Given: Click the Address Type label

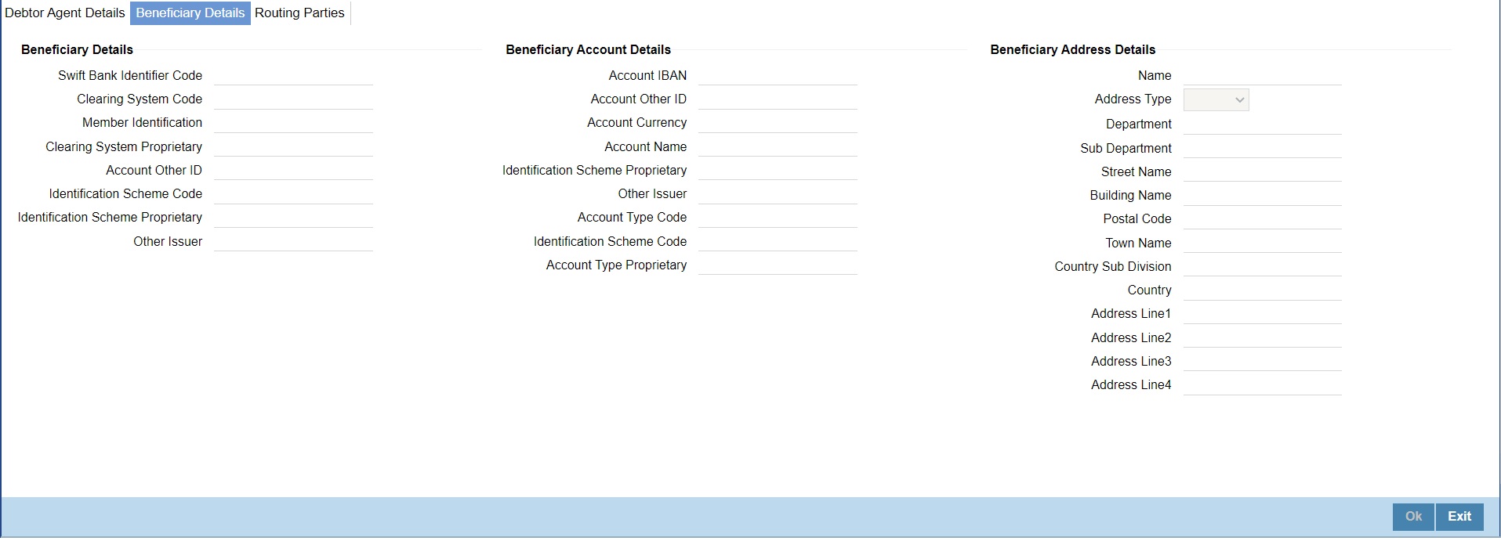Looking at the screenshot, I should coord(1133,99).
